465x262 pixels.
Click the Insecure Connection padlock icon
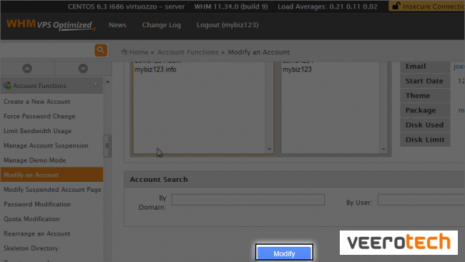(x=396, y=6)
